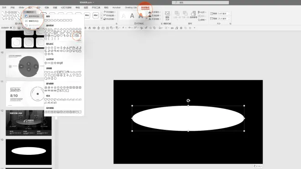Open the Selection Pane icon
The width and height of the screenshot is (301, 169).
click(x=193, y=15)
